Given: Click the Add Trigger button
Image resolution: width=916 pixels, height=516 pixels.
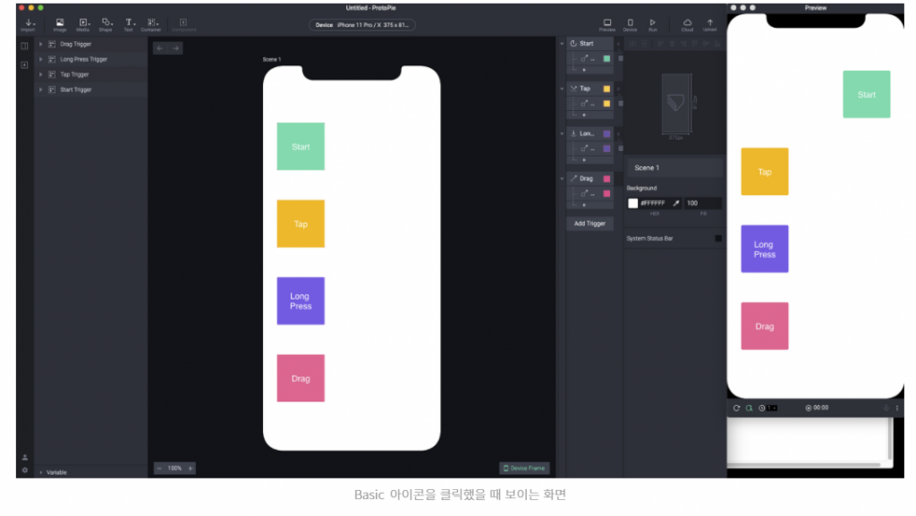Looking at the screenshot, I should coord(589,224).
